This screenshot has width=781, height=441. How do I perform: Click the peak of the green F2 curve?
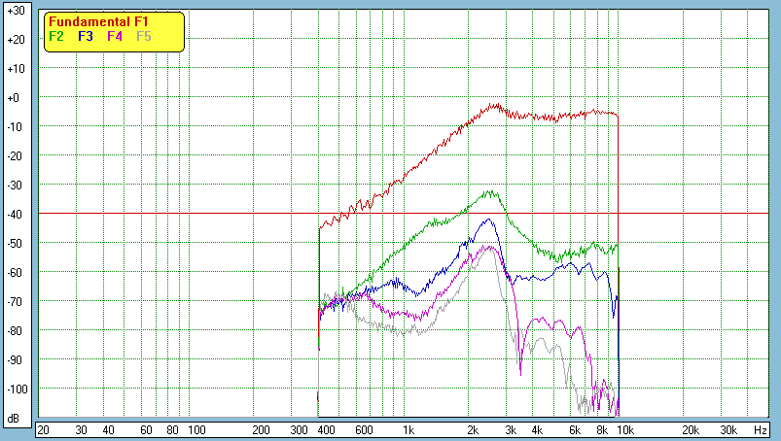point(492,191)
